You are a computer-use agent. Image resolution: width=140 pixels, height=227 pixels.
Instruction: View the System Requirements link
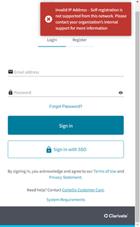coord(66,200)
